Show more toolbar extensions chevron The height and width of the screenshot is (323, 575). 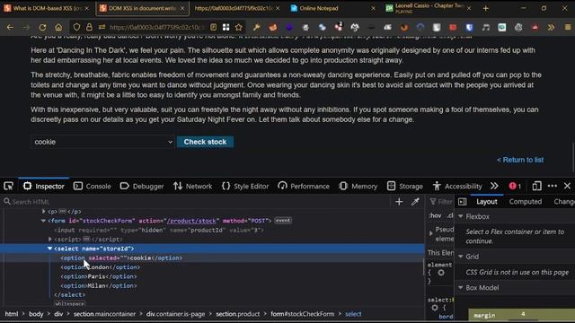click(551, 27)
